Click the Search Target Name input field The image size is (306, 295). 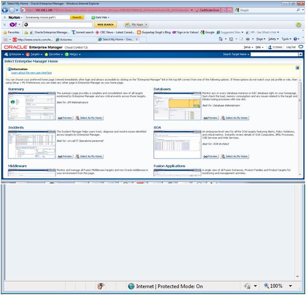274,54
